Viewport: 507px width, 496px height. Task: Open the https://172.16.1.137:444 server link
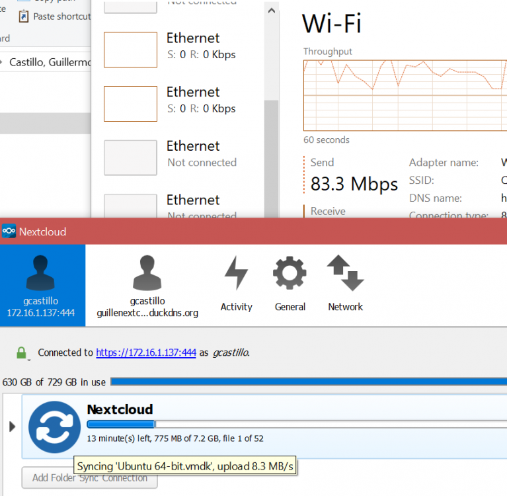tap(146, 352)
